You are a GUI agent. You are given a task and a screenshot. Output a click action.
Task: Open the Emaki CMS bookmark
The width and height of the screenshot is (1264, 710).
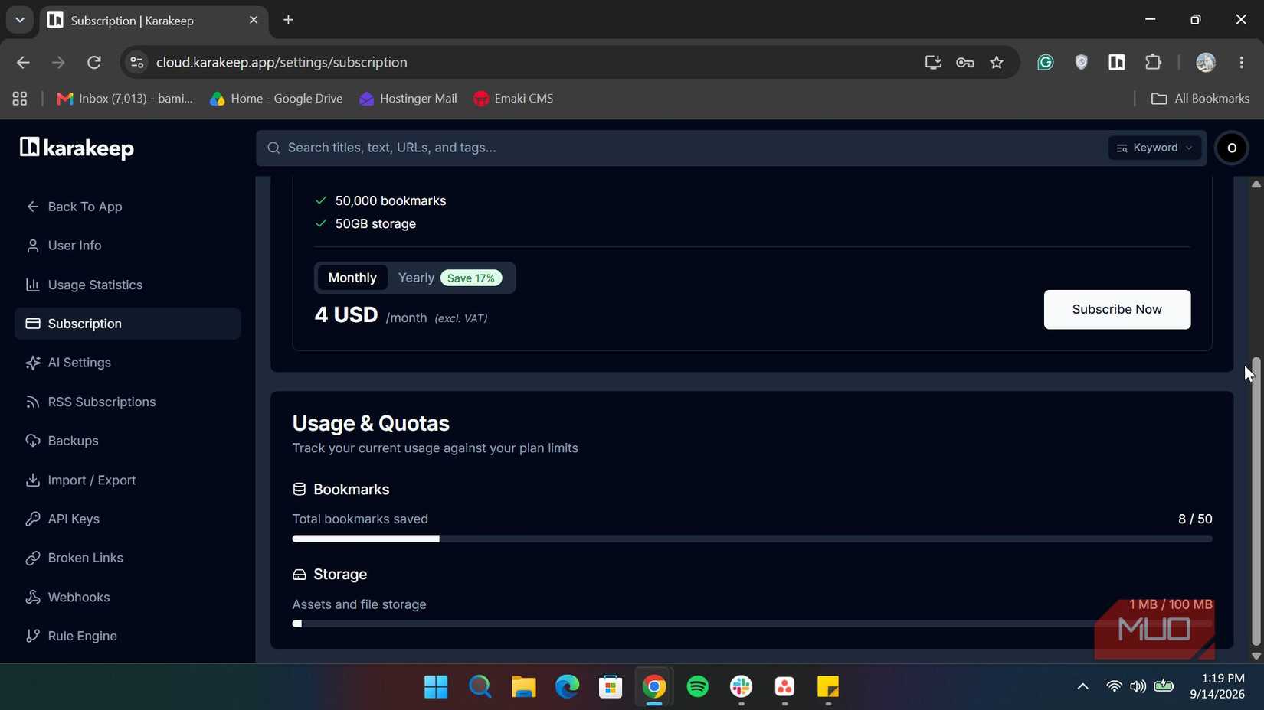tap(513, 99)
